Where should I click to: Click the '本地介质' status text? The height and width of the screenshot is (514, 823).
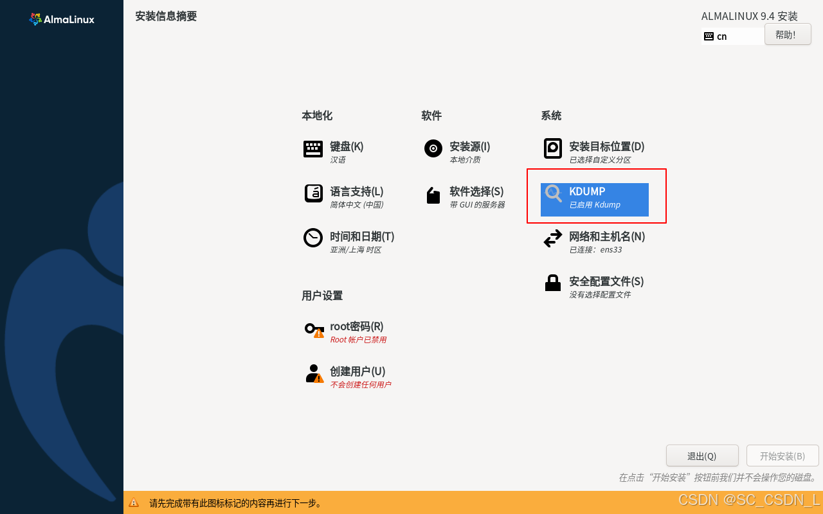(x=465, y=160)
